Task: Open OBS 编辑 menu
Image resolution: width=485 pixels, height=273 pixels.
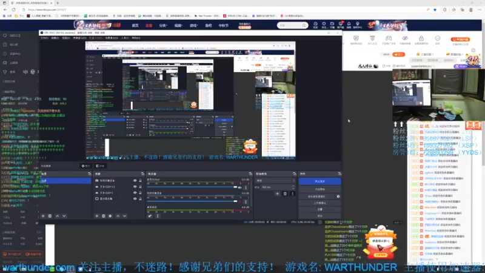Action: (x=55, y=38)
